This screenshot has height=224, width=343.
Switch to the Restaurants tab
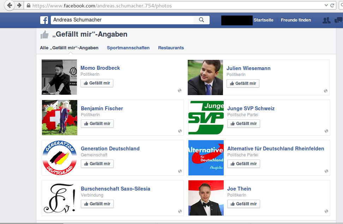pos(171,48)
